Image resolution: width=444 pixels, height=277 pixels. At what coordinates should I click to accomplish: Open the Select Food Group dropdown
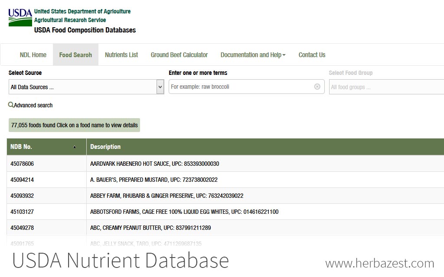coord(386,87)
